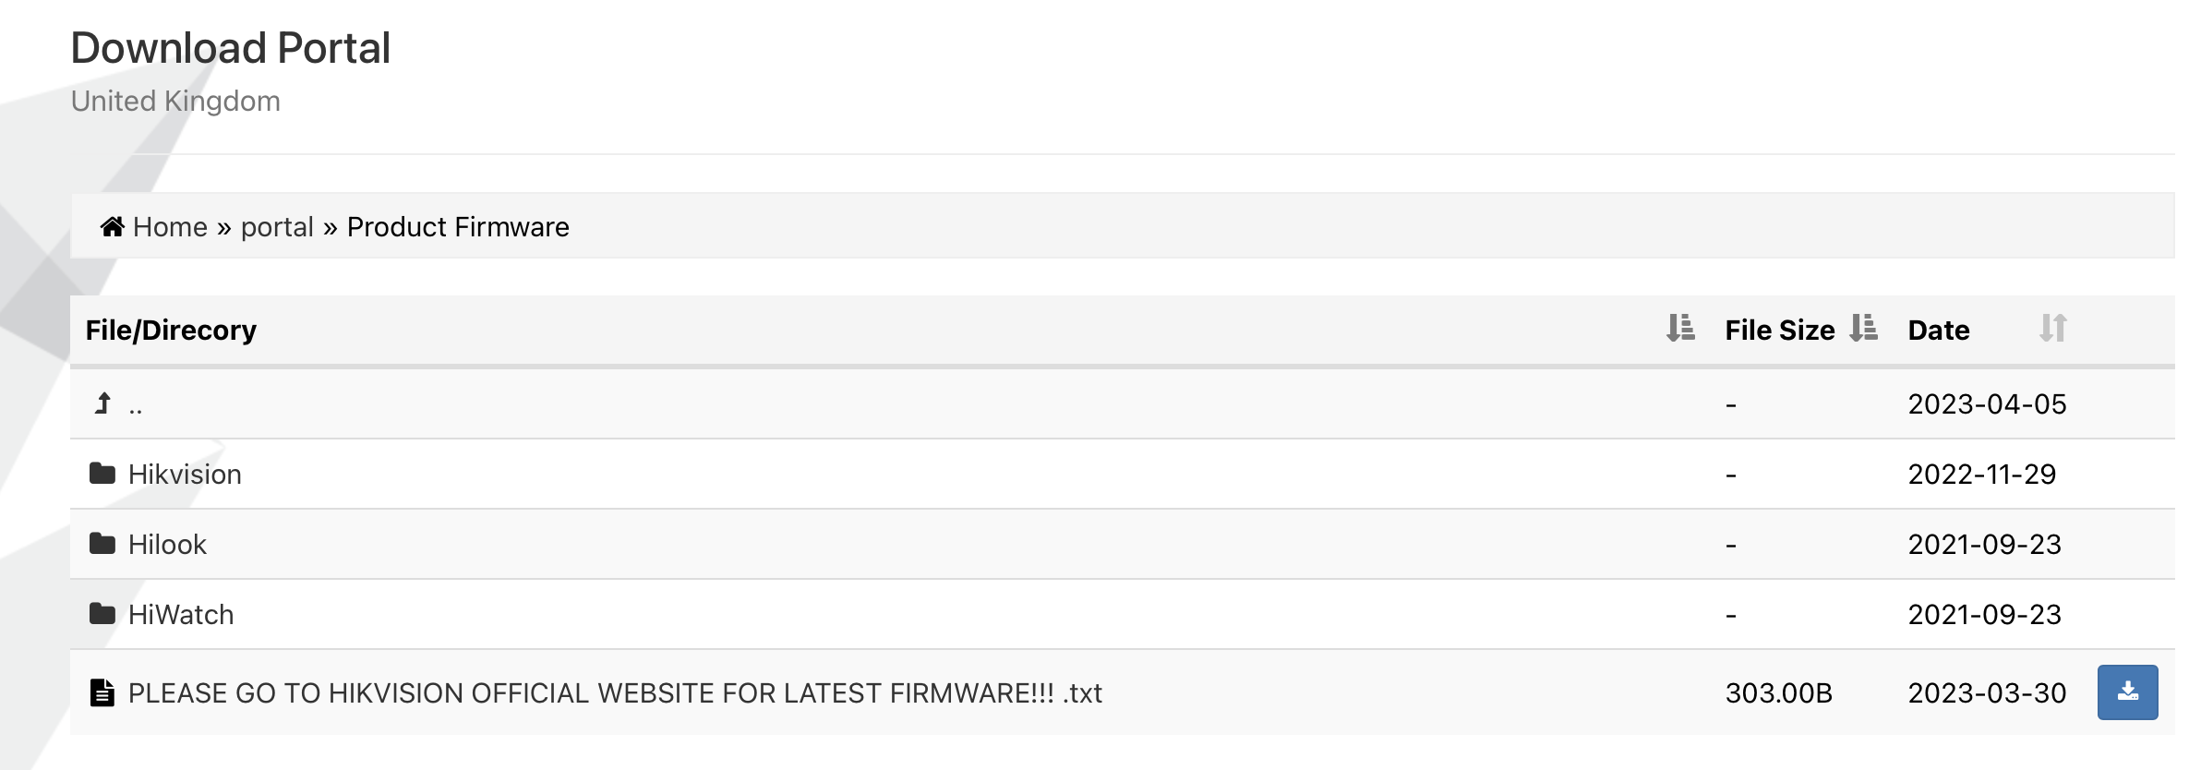Toggle sorting by Date column
This screenshot has width=2201, height=770.
coord(2052,329)
